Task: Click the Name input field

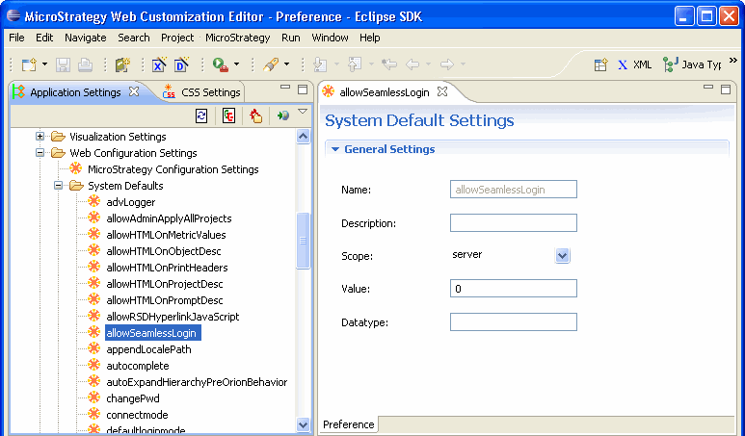Action: [513, 190]
